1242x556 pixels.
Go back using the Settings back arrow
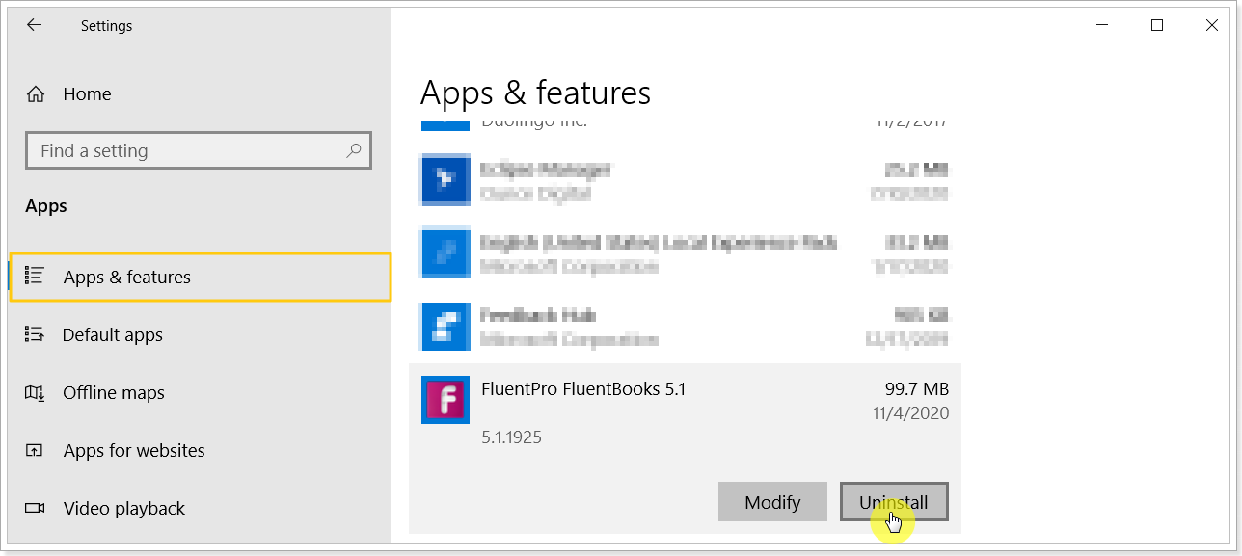click(x=35, y=26)
